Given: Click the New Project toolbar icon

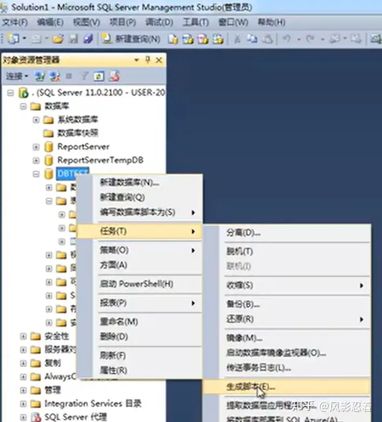Looking at the screenshot, I should click(13, 39).
